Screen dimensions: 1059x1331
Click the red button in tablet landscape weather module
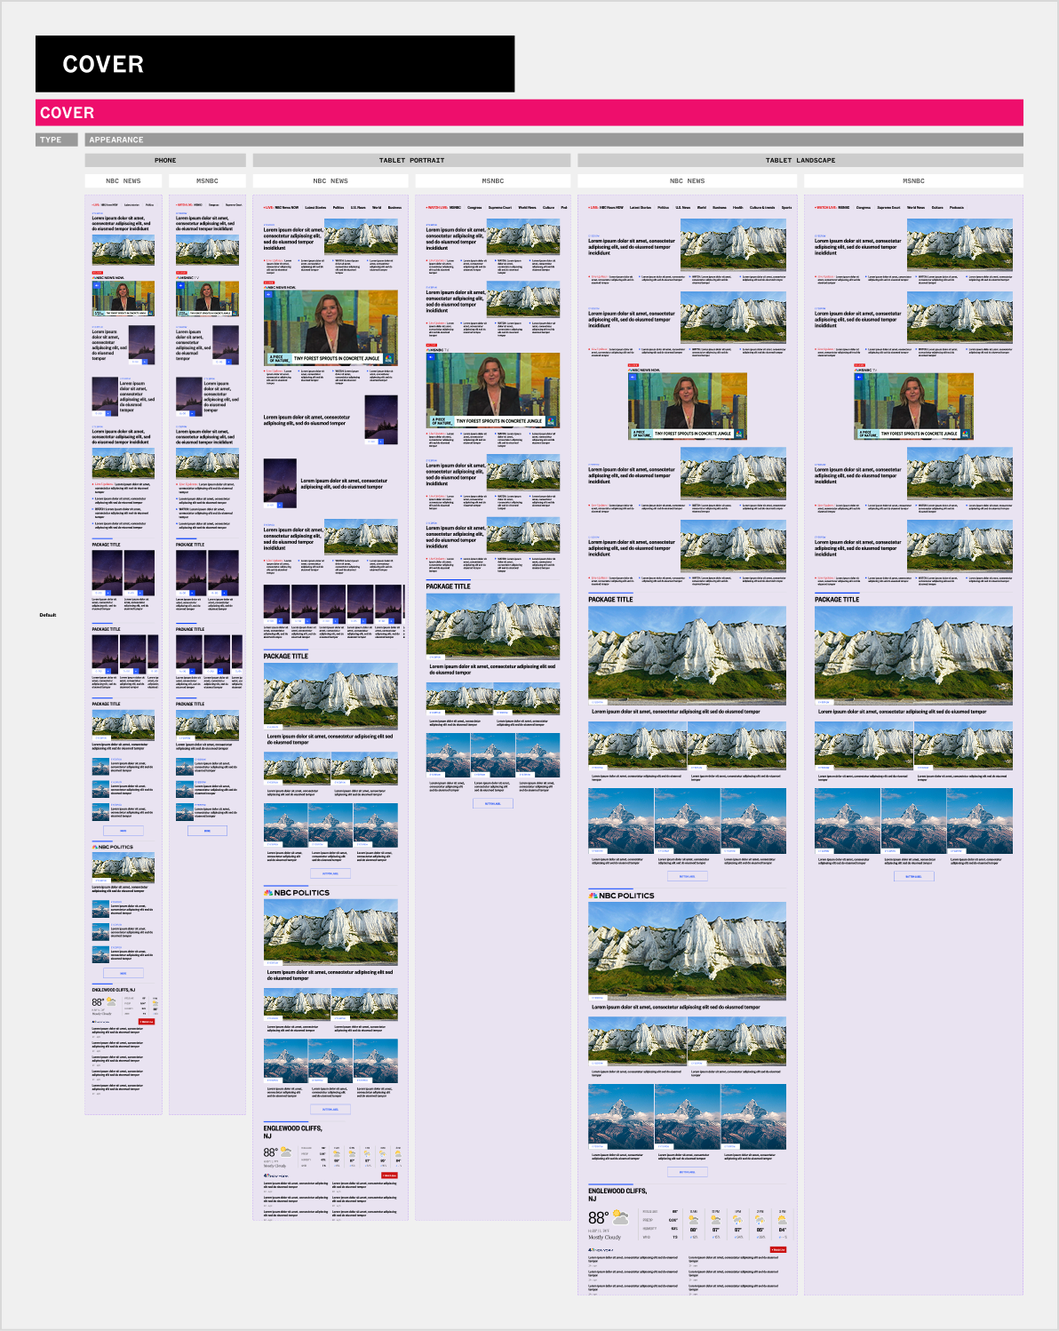point(778,1249)
